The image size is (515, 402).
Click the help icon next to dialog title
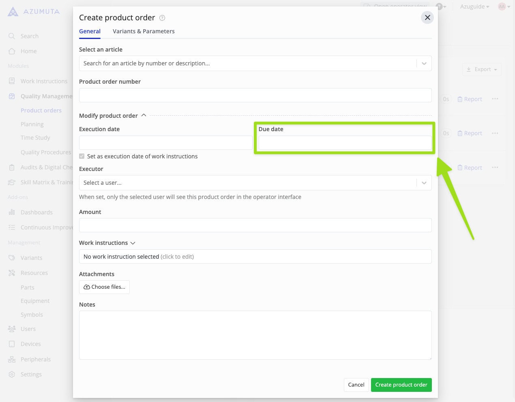(x=162, y=18)
